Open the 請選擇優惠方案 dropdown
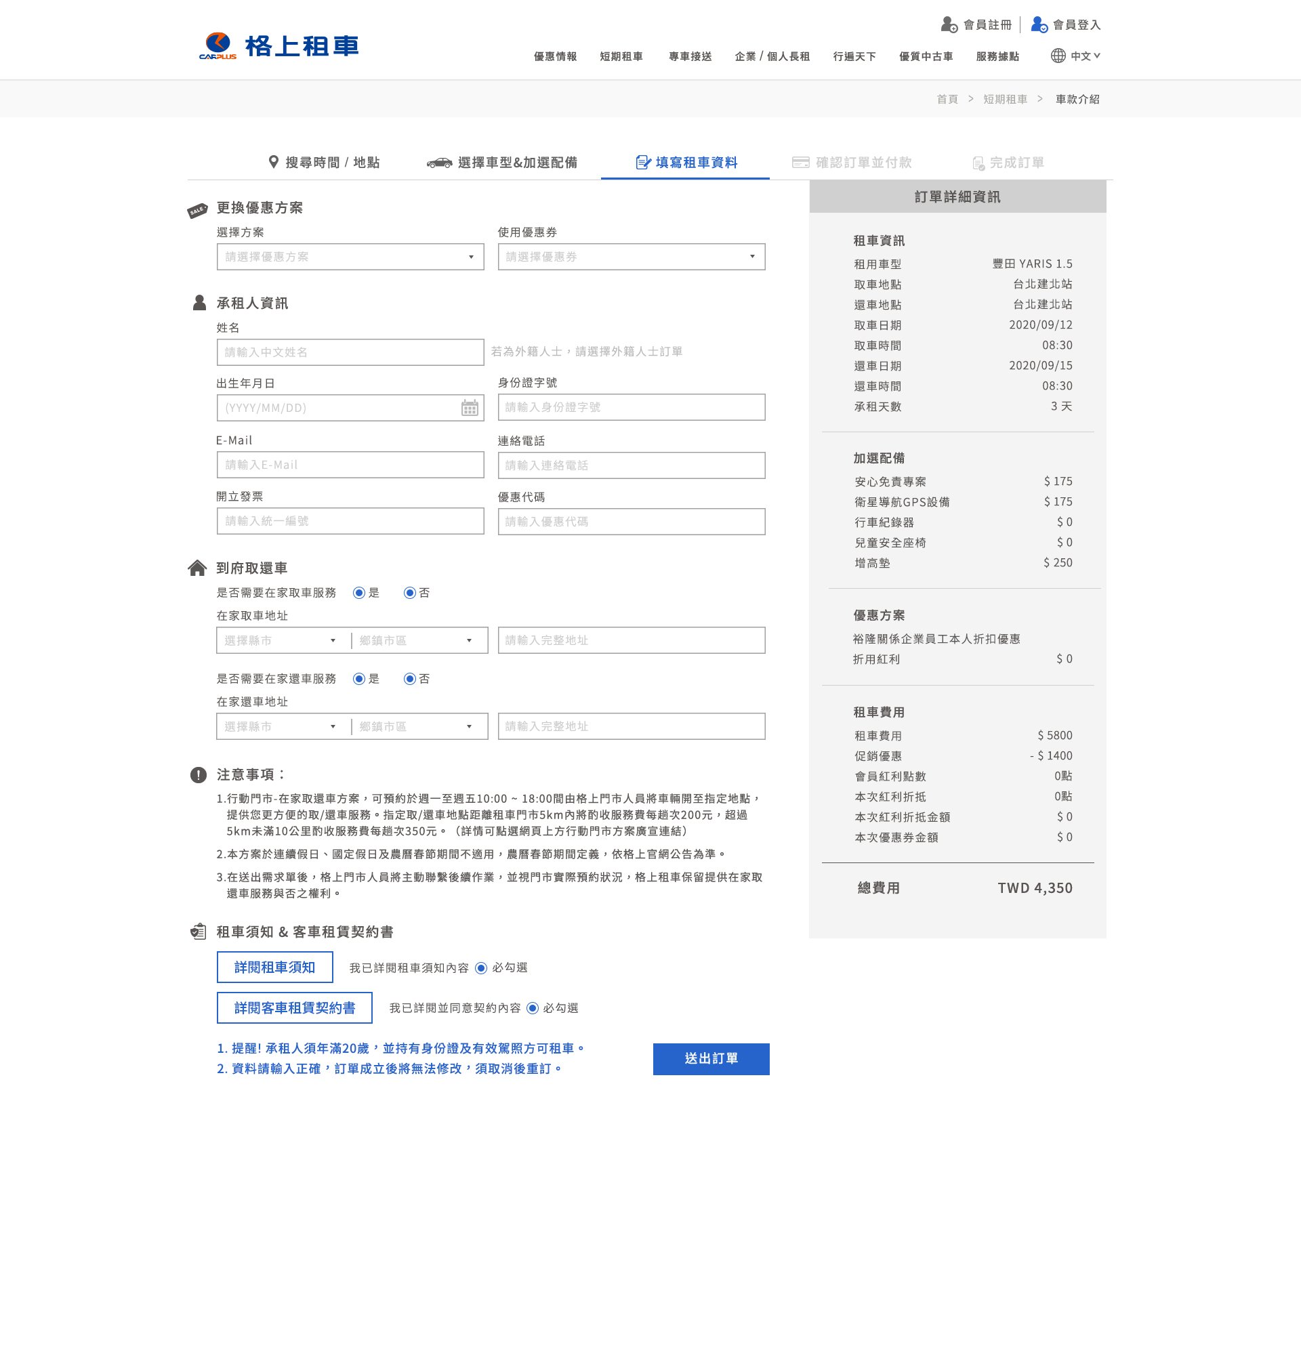This screenshot has width=1301, height=1355. pos(350,257)
